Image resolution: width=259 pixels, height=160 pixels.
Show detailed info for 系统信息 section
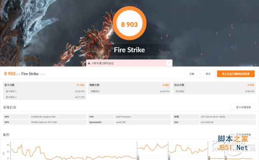(x=243, y=107)
